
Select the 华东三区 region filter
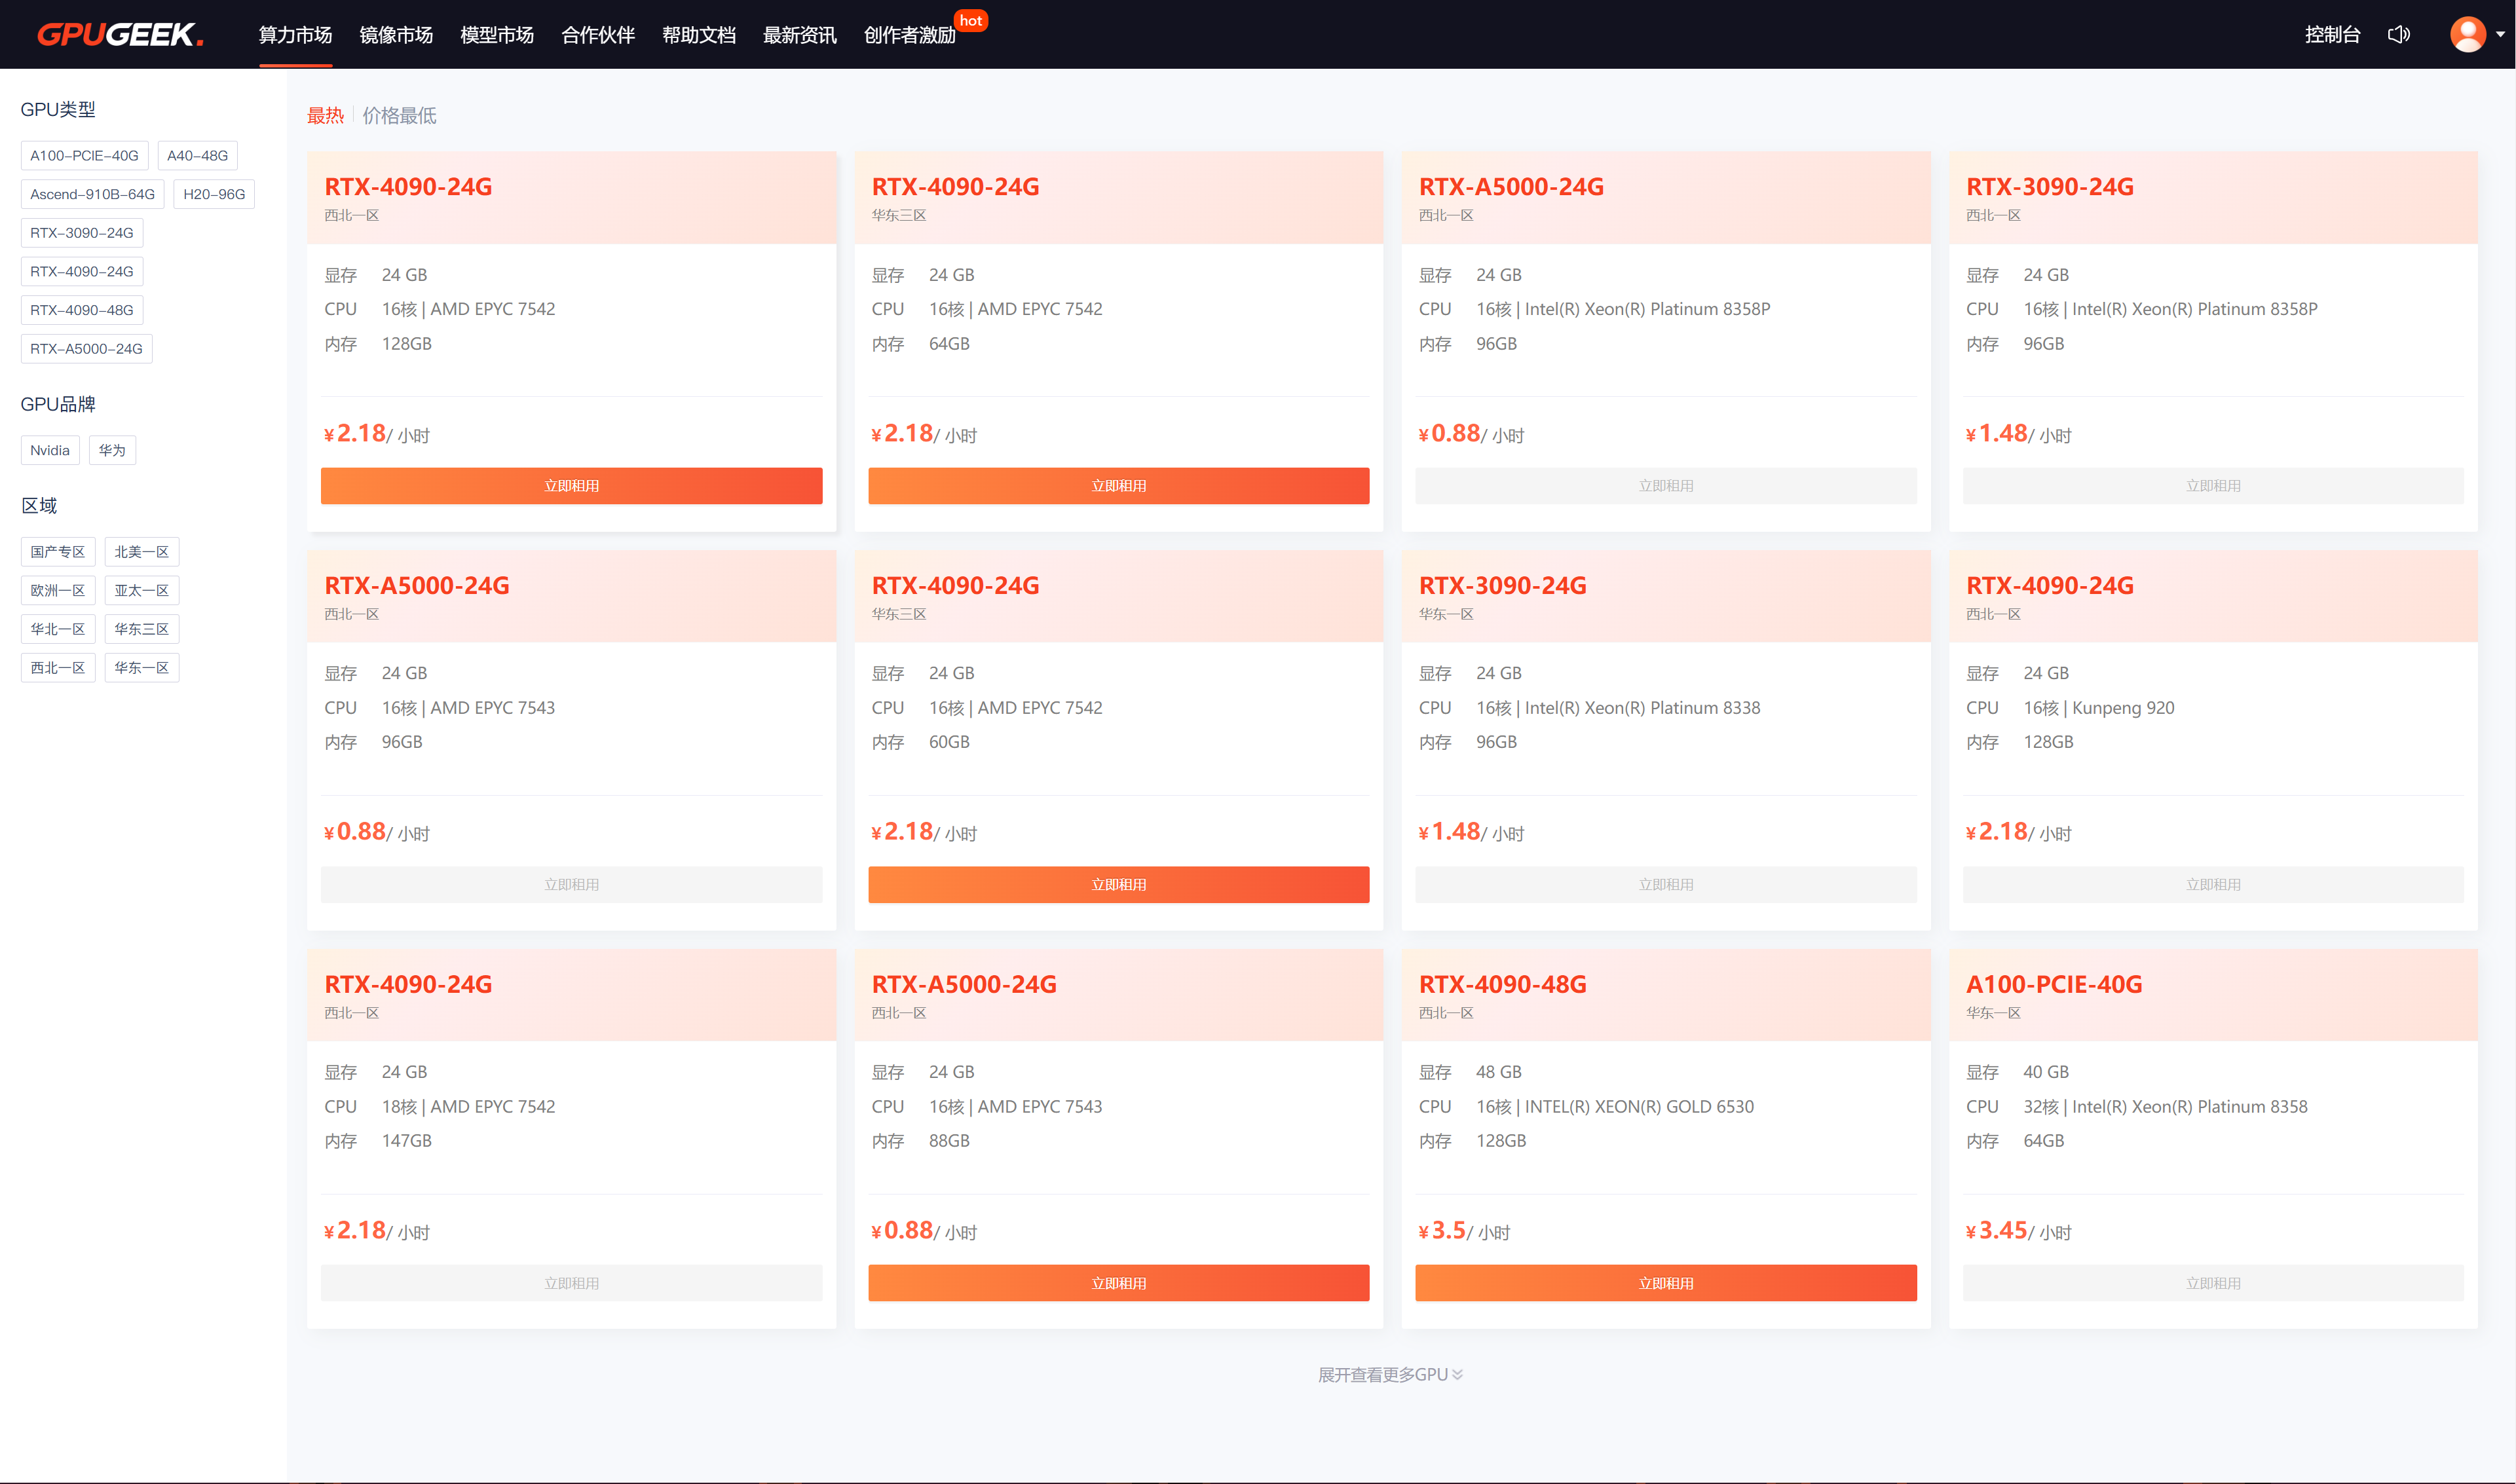141,629
